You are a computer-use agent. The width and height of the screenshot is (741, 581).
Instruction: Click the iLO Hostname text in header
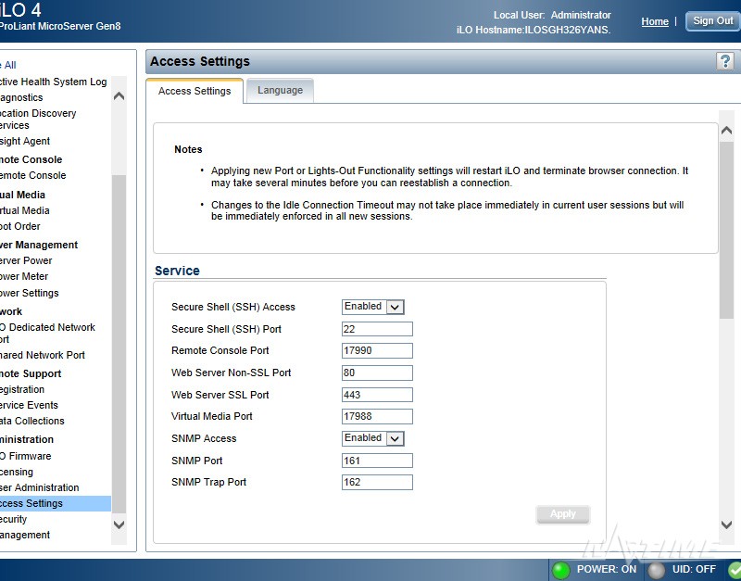[x=534, y=30]
